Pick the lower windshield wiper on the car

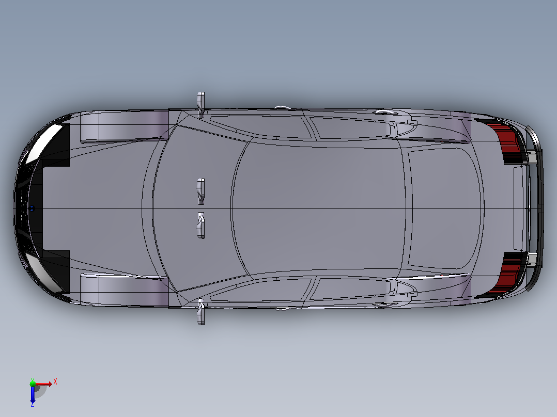pyautogui.click(x=200, y=226)
